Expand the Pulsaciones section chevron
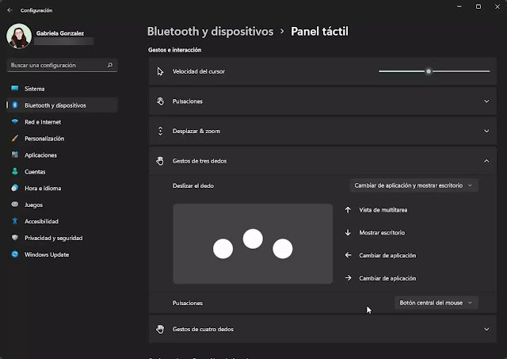507x359 pixels. (486, 101)
